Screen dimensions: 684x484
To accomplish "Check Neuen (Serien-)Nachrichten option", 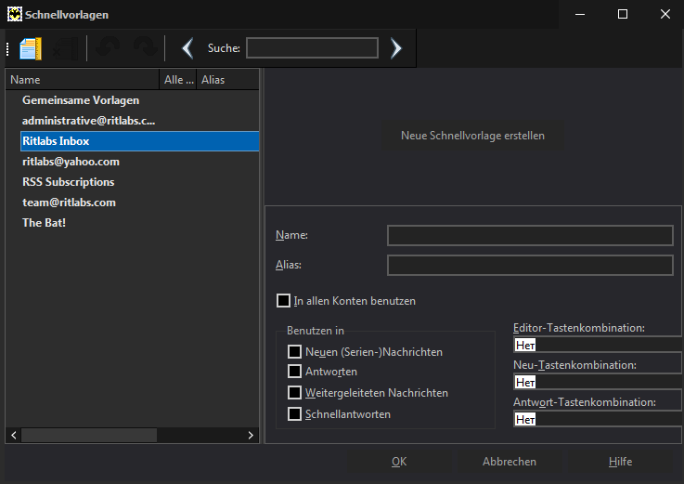I will point(294,352).
